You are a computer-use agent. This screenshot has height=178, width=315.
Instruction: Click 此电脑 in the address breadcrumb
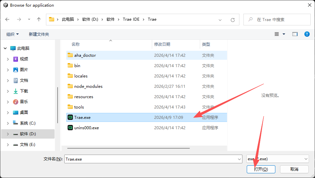click(68, 19)
